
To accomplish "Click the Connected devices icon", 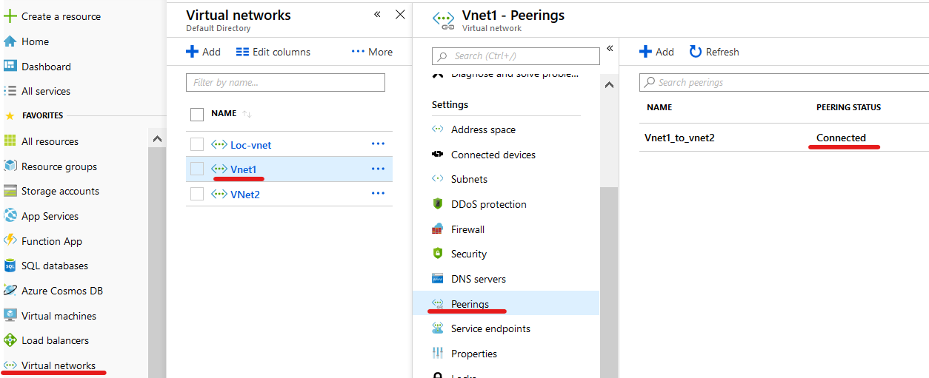I will 438,155.
